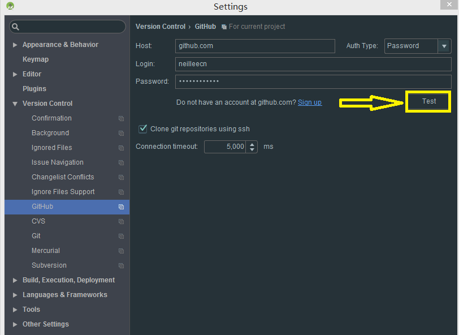Expand the Editor section

tap(15, 75)
